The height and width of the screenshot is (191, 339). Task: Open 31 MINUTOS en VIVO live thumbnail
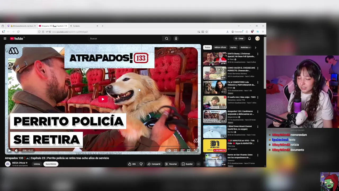[215, 146]
